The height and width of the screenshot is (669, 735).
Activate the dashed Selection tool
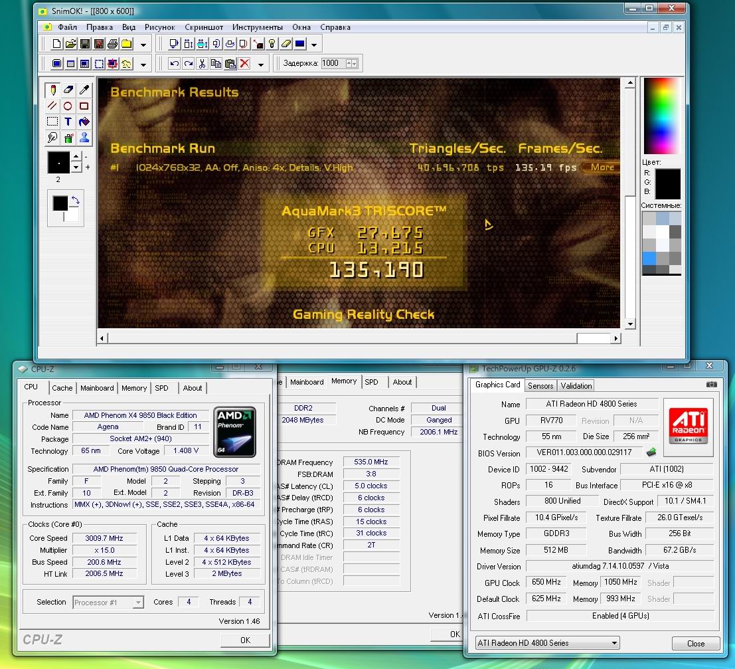click(x=52, y=122)
